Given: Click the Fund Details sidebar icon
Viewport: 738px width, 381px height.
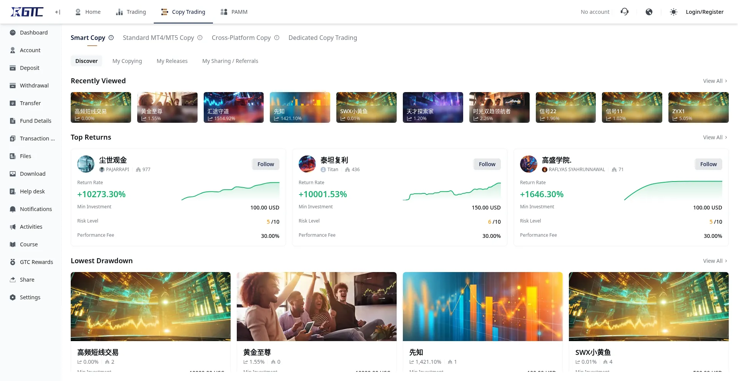Looking at the screenshot, I should tap(13, 121).
